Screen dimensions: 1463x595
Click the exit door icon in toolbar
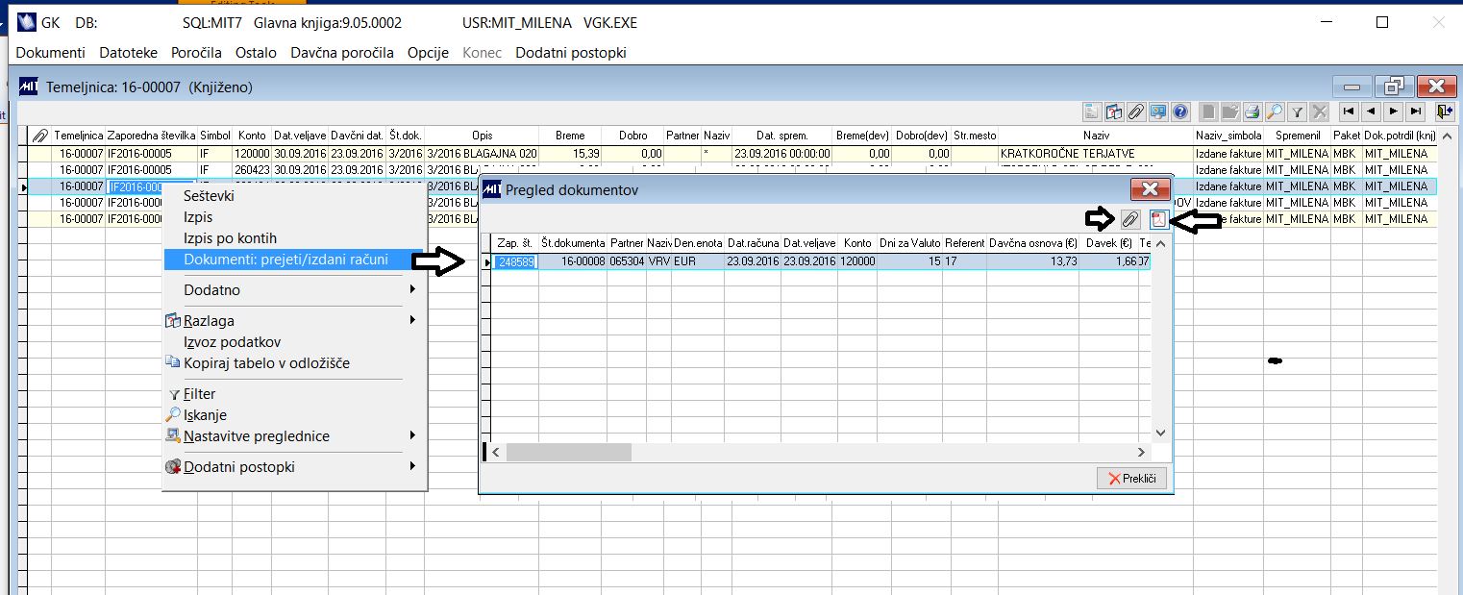1446,111
